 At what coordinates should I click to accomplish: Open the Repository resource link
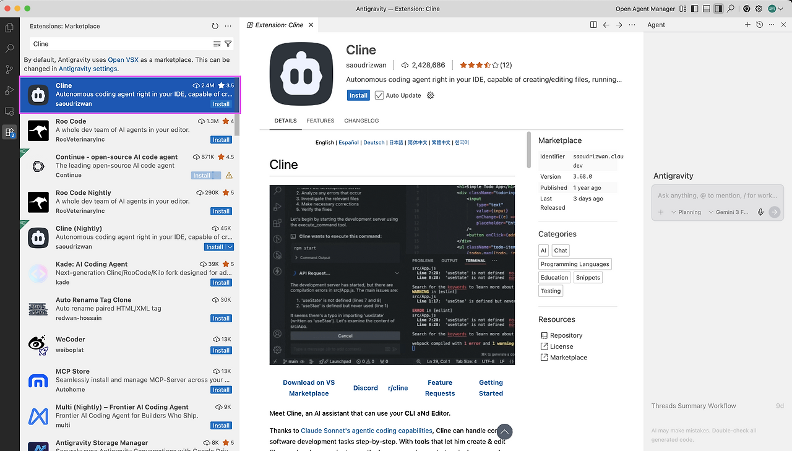point(566,335)
